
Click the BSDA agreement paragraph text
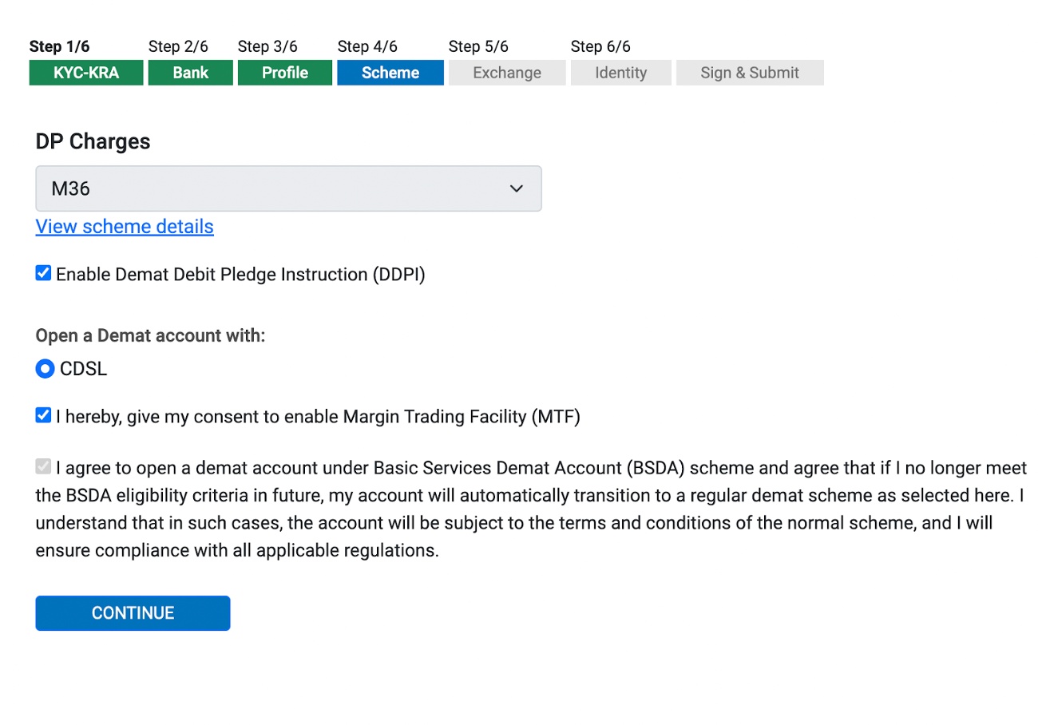(x=530, y=509)
